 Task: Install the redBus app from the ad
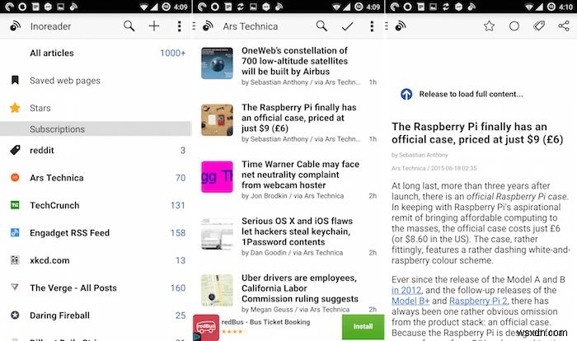point(363,327)
